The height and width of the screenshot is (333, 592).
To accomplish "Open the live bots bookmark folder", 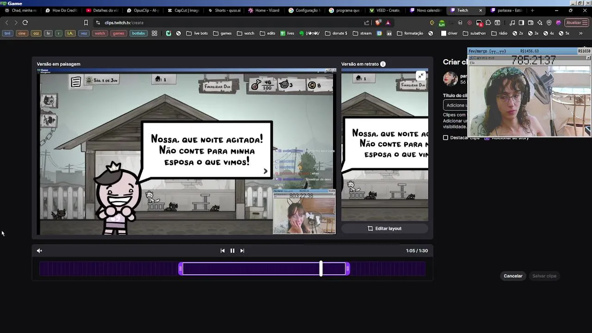I will tap(197, 33).
